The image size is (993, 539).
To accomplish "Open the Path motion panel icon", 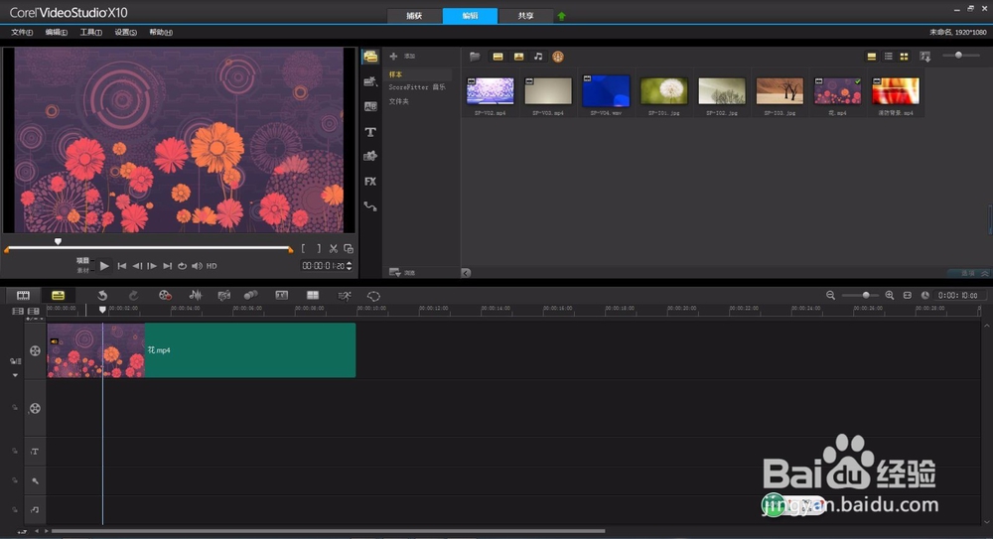I will [370, 206].
